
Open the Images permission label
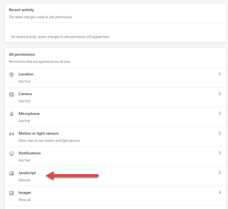coord(25,193)
